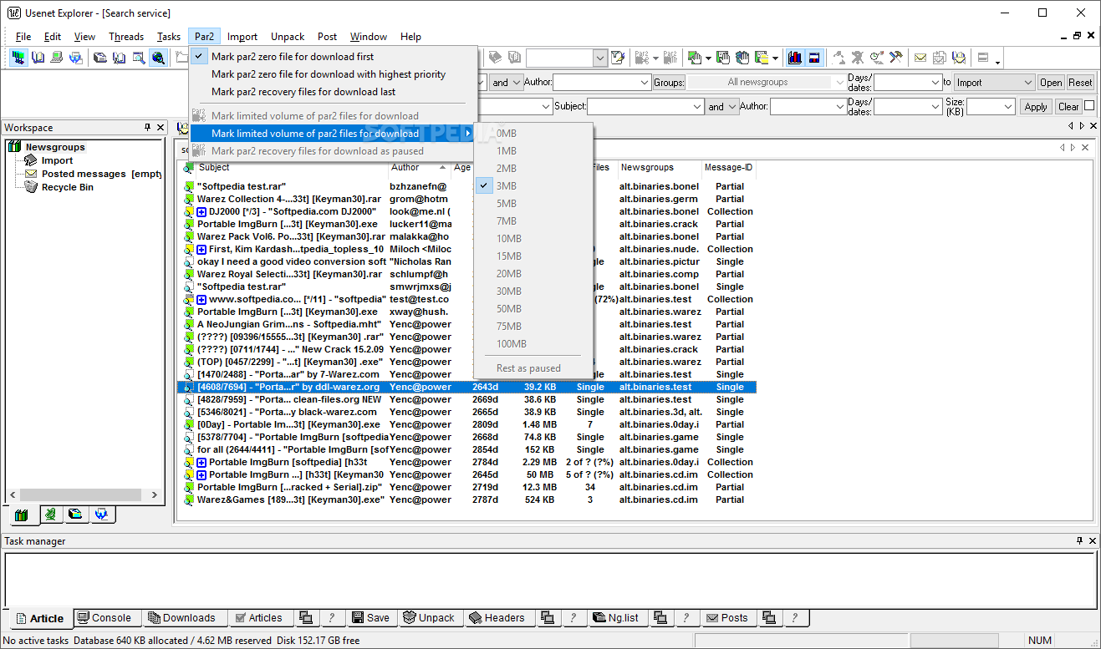Screen dimensions: 1101x649
Task: Click the globe with blue arrow toolbar icon
Action: (x=76, y=58)
